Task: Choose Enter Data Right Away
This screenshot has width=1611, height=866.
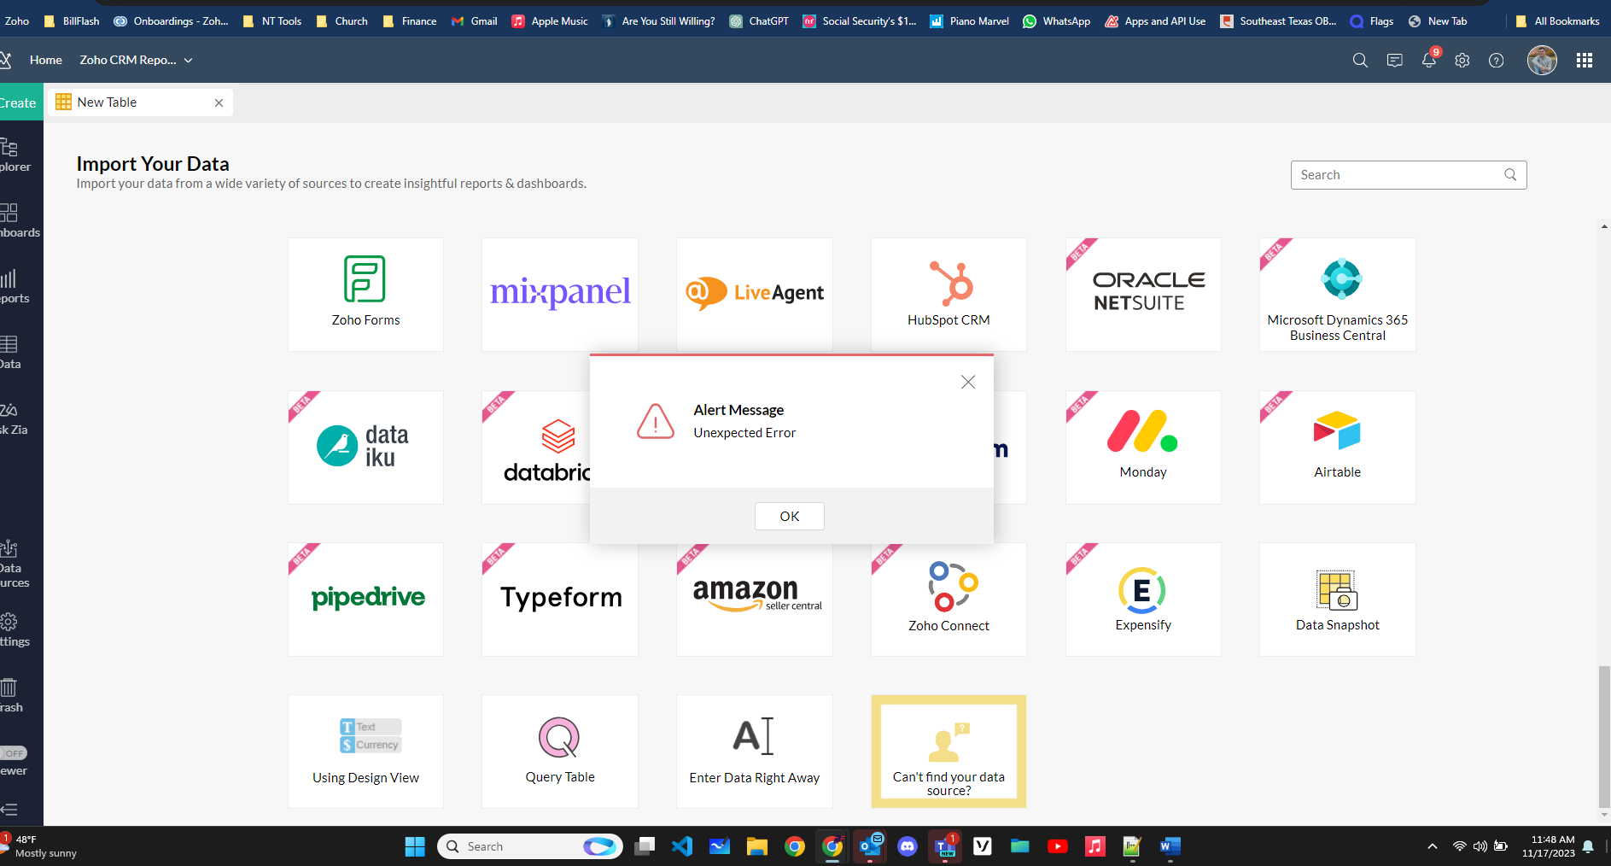Action: point(755,752)
